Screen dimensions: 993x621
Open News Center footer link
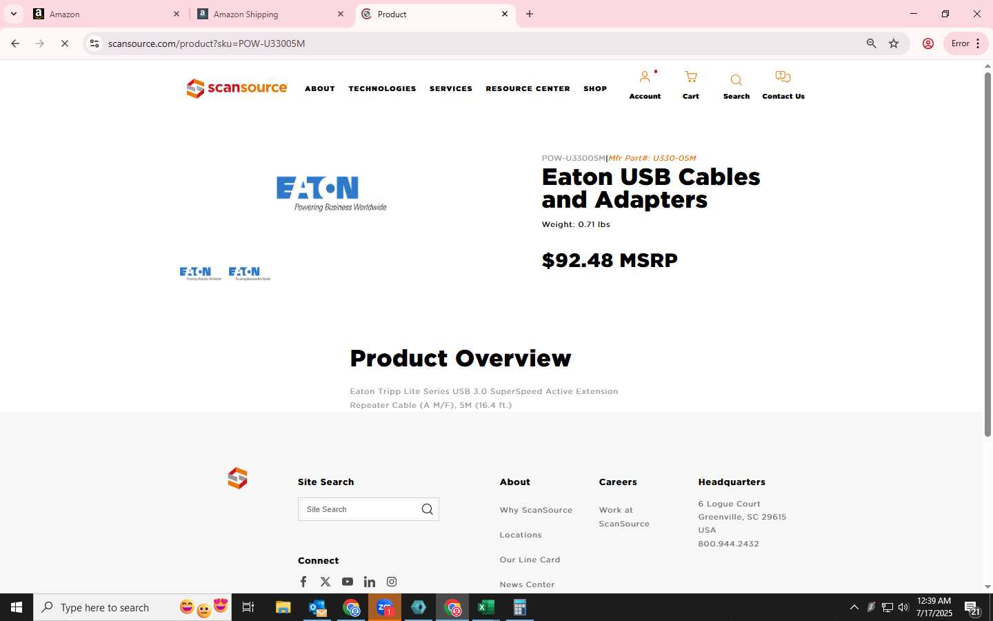tap(527, 584)
